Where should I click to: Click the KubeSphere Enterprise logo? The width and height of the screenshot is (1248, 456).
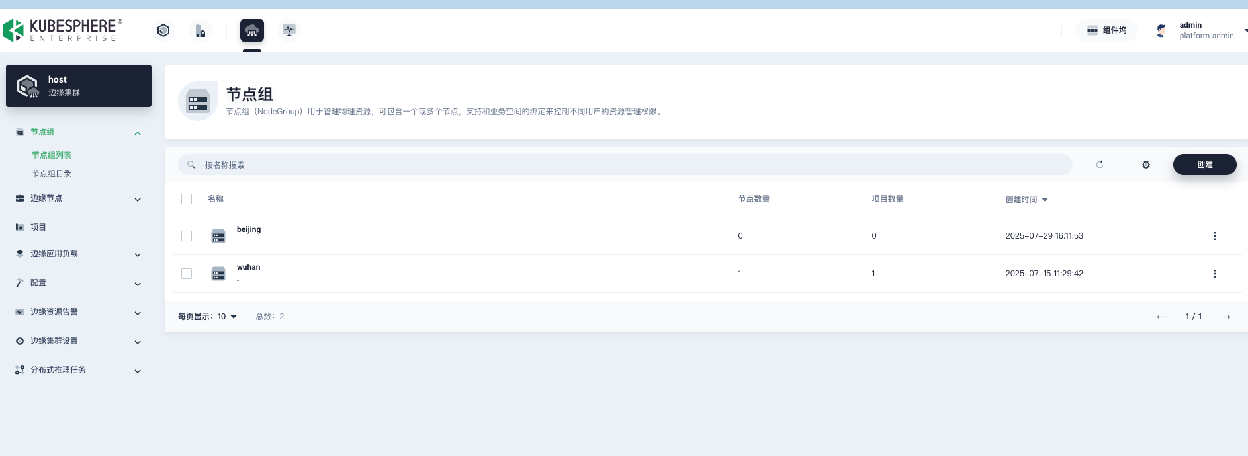(63, 30)
